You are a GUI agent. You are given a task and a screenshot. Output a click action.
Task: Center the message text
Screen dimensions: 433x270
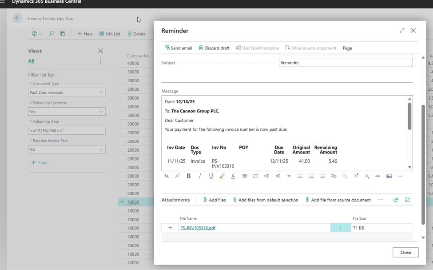(x=311, y=176)
